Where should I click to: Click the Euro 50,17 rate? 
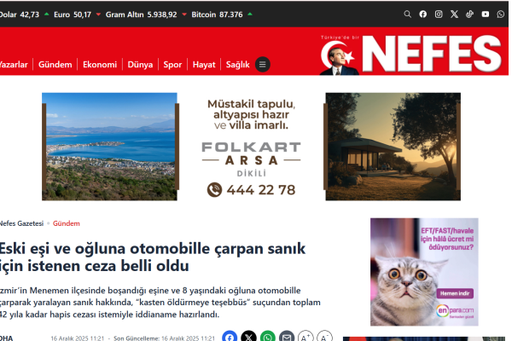77,14
